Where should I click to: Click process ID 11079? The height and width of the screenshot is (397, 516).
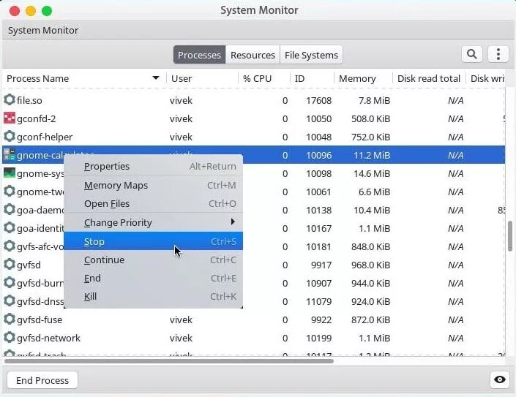tap(319, 301)
